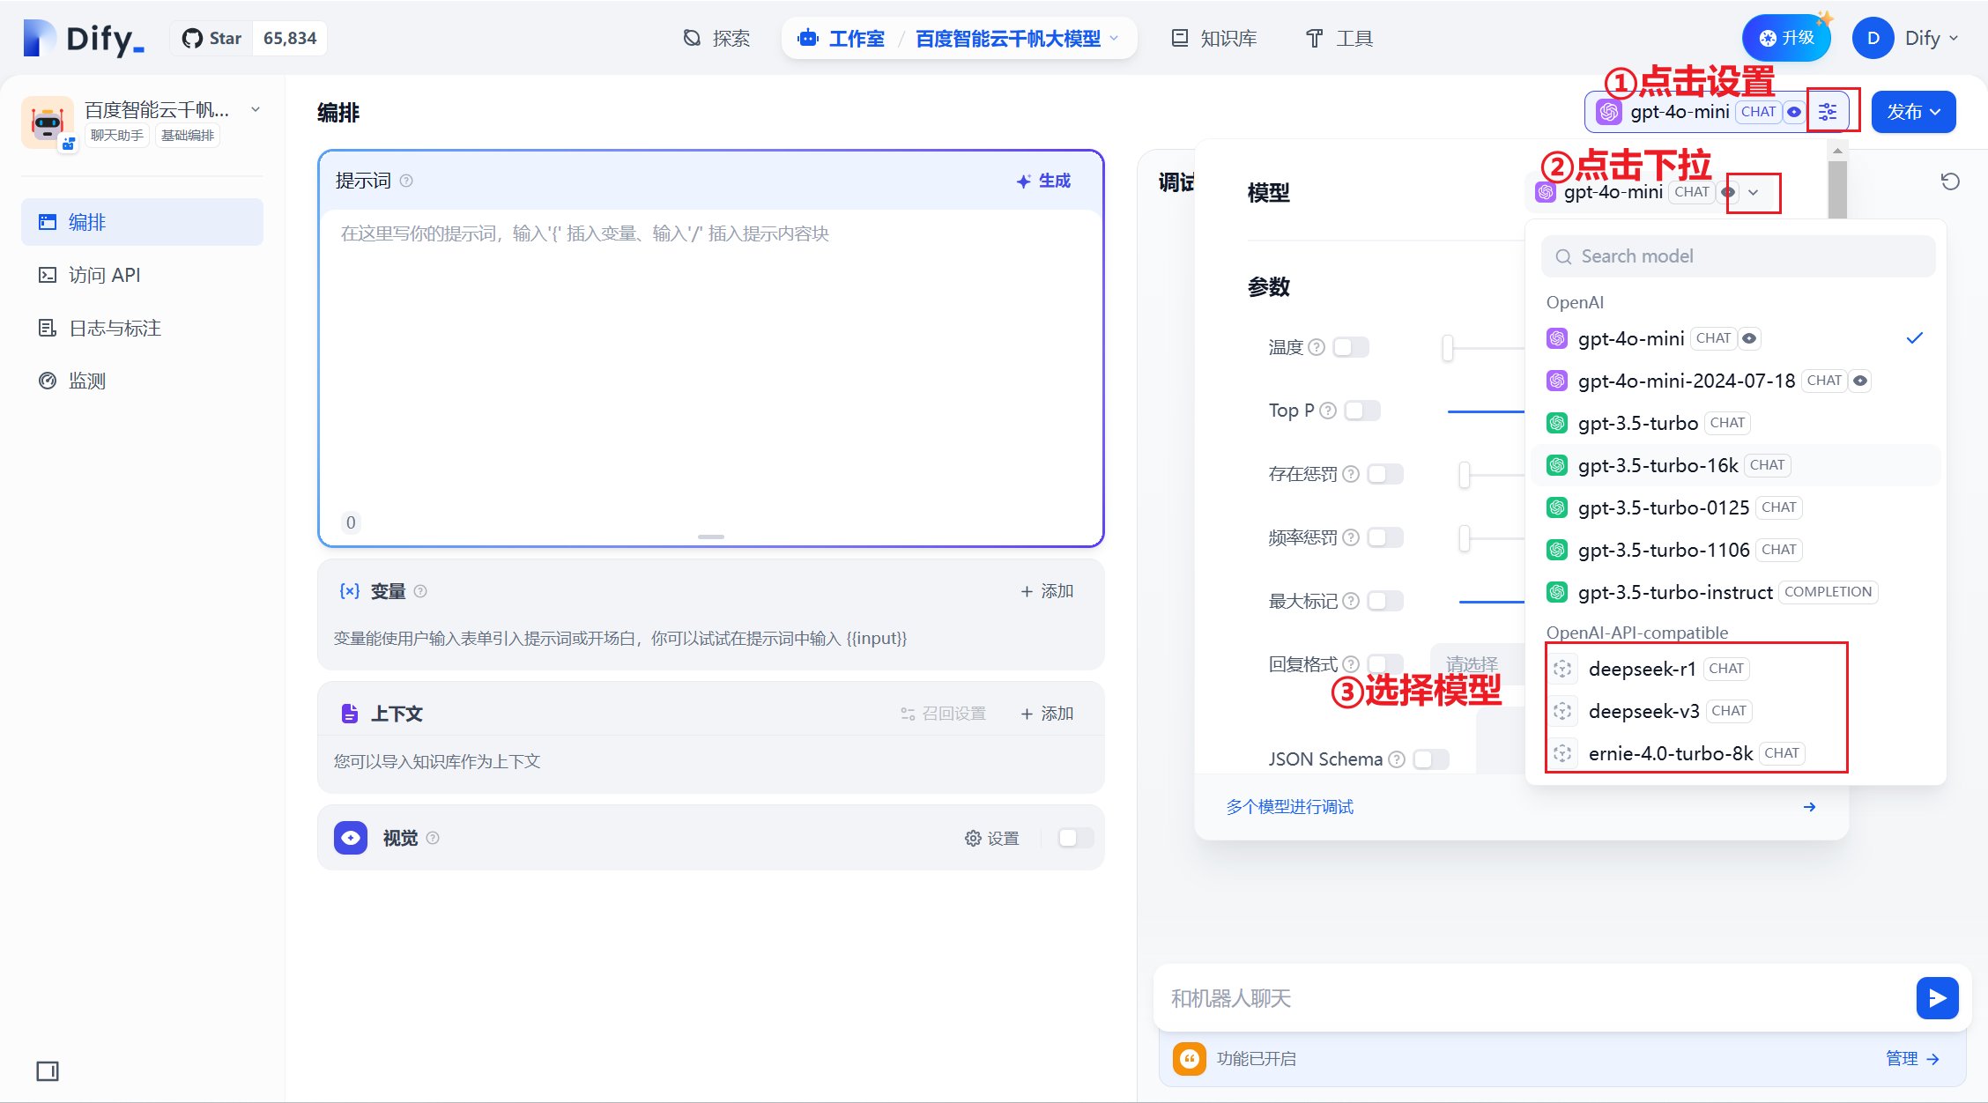Turn on the 视觉 switch
This screenshot has height=1103, width=1988.
coord(1075,838)
